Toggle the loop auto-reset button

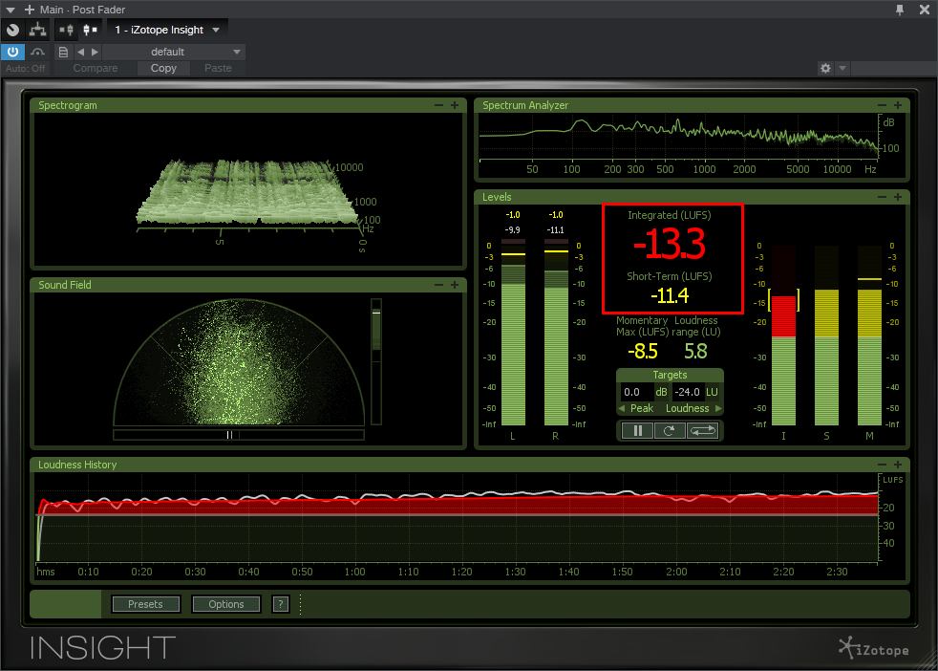(x=702, y=430)
